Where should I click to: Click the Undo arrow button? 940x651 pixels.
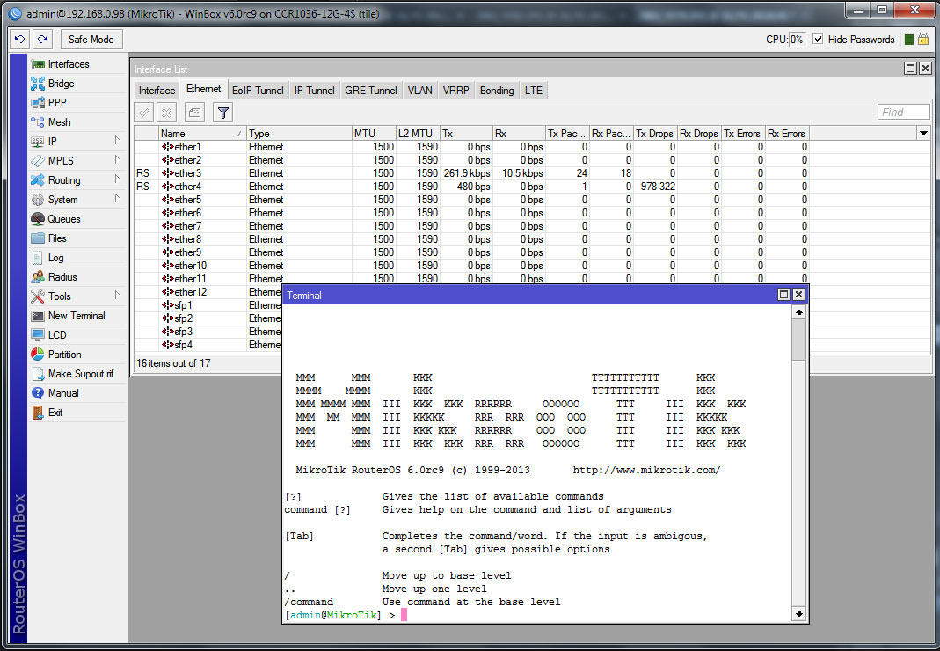(x=19, y=39)
